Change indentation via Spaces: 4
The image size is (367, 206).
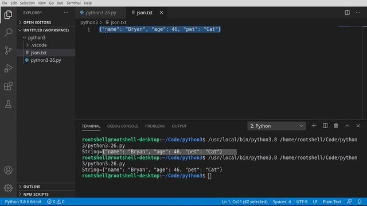[282, 201]
